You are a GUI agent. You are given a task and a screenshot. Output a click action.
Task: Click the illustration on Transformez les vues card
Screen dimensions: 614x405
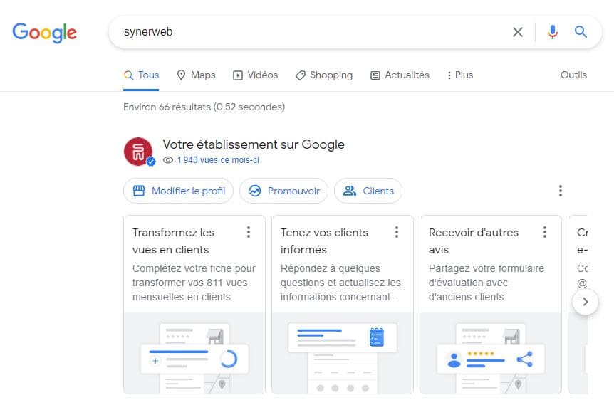tap(194, 353)
